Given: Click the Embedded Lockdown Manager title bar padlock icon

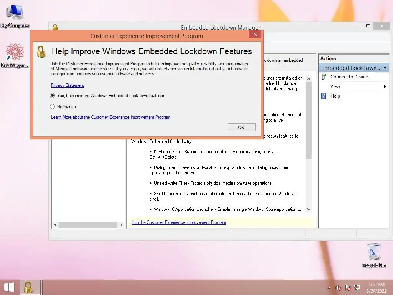Looking at the screenshot, I should click(55, 27).
